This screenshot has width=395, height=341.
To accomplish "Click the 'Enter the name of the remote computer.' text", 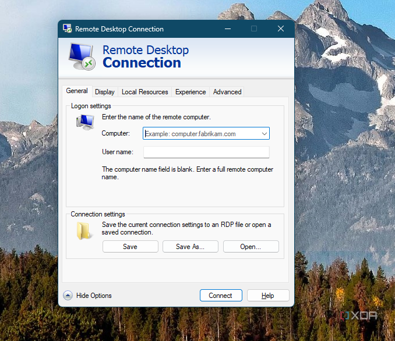I will pyautogui.click(x=156, y=117).
